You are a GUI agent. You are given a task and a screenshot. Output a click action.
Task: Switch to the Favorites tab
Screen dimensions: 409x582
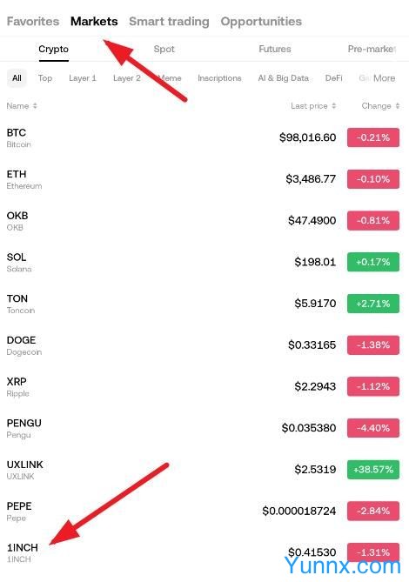(x=33, y=21)
